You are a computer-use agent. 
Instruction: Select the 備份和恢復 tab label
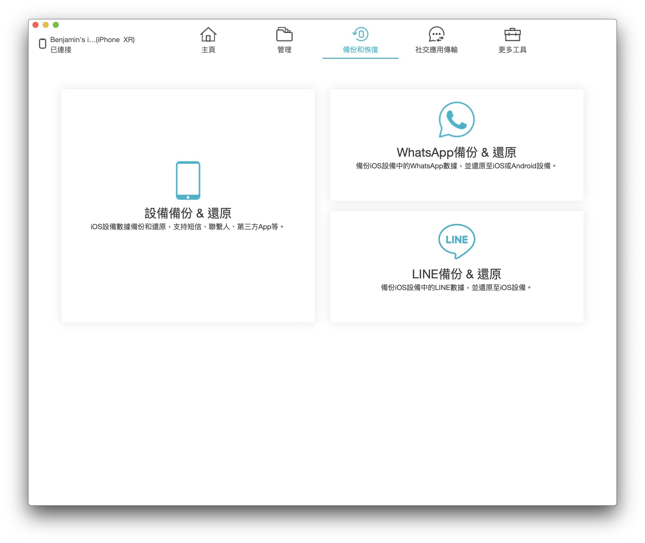coord(360,50)
